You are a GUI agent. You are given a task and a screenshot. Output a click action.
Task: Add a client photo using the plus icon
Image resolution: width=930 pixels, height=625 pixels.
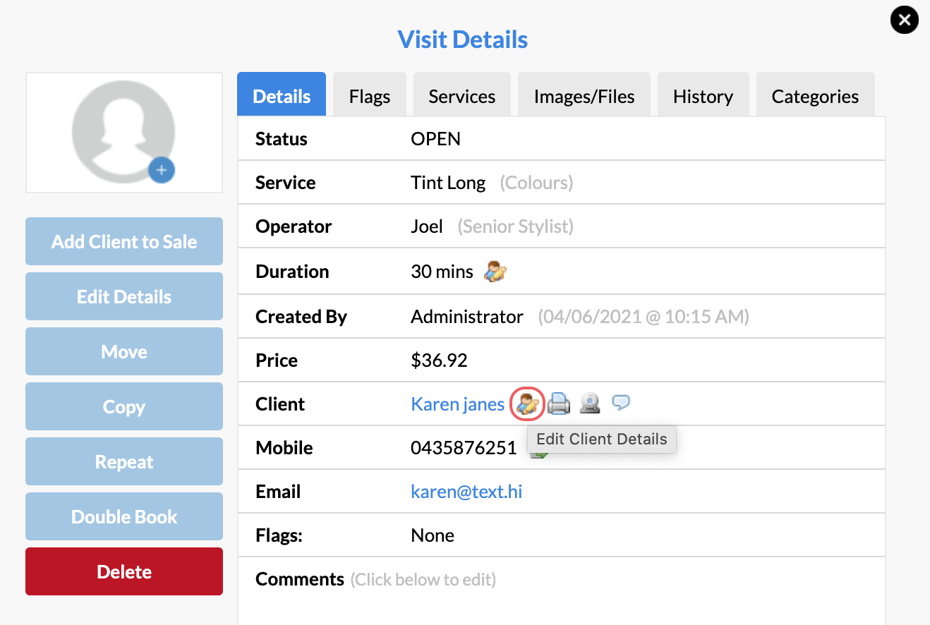pyautogui.click(x=162, y=170)
